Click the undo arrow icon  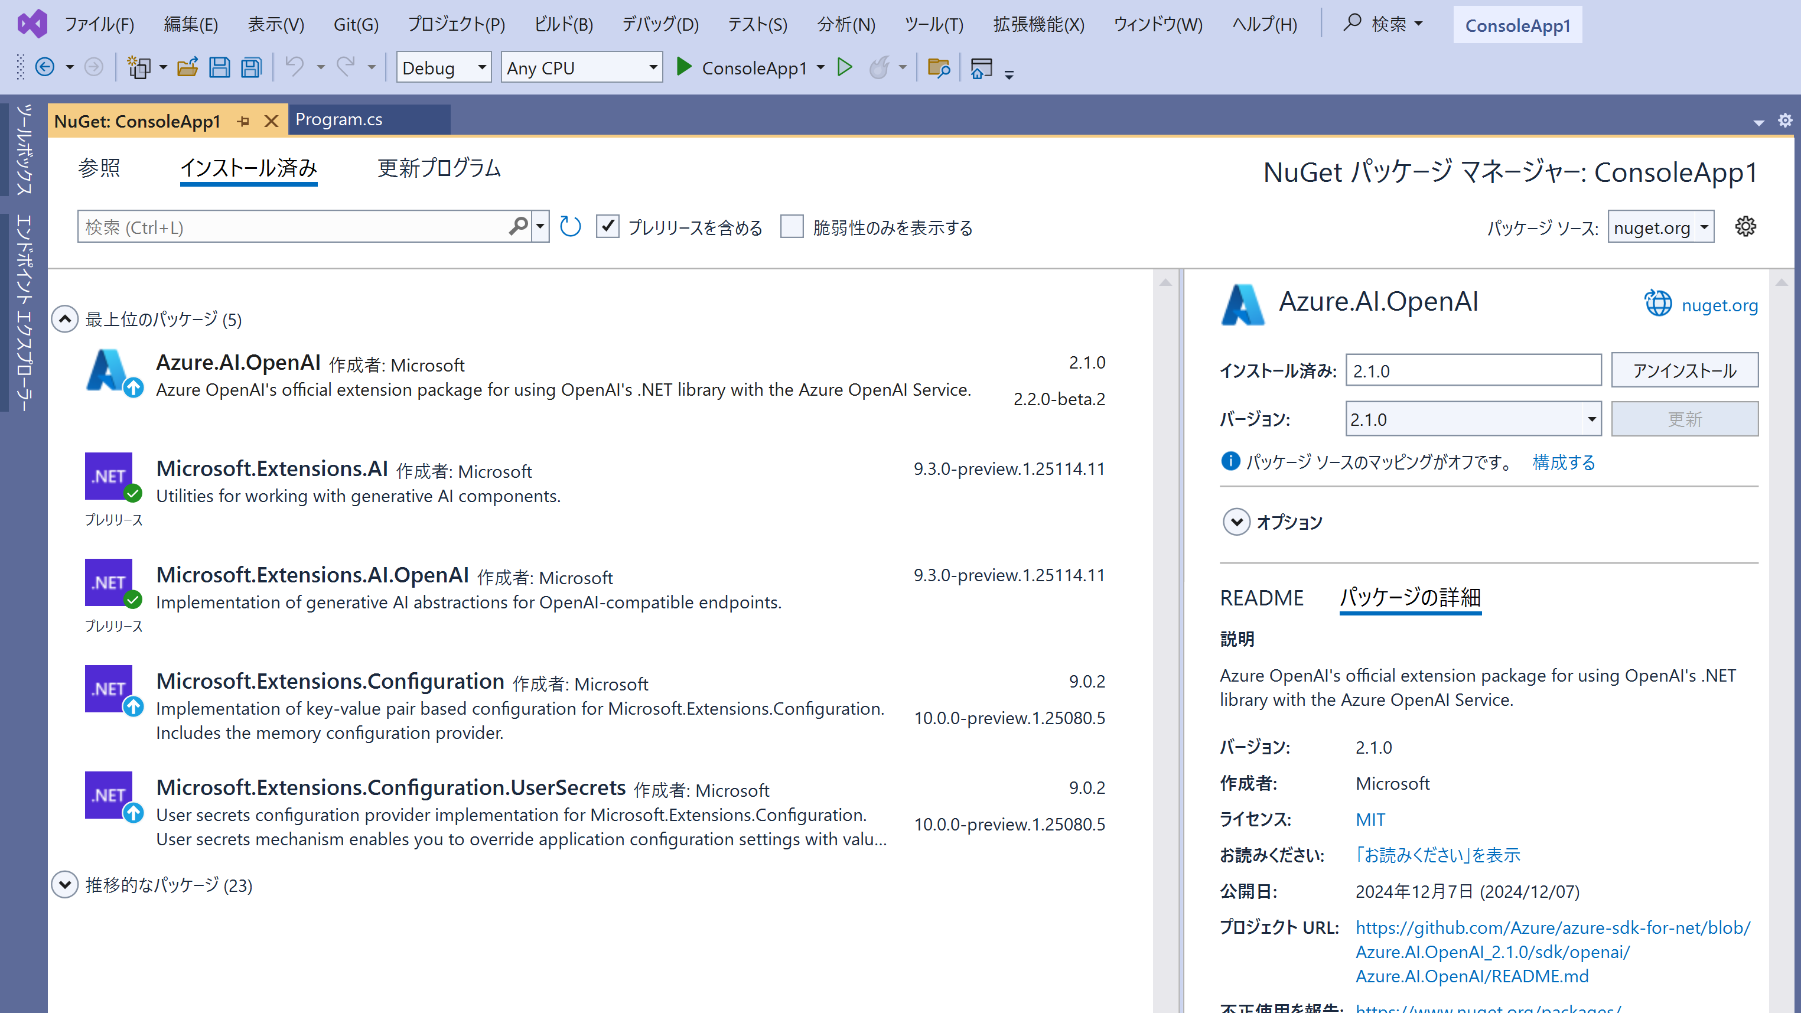click(x=295, y=67)
